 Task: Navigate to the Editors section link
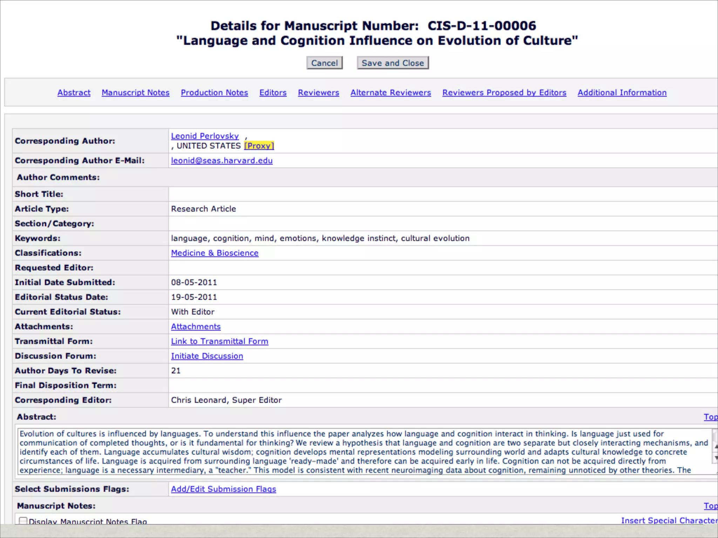point(273,92)
